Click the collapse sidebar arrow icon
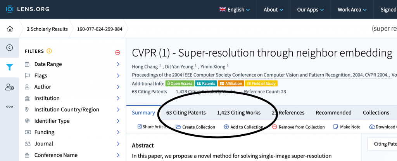The width and height of the screenshot is (397, 161). pyautogui.click(x=10, y=48)
